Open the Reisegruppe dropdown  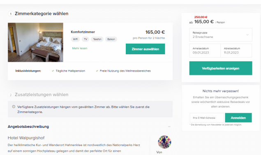pos(221,35)
